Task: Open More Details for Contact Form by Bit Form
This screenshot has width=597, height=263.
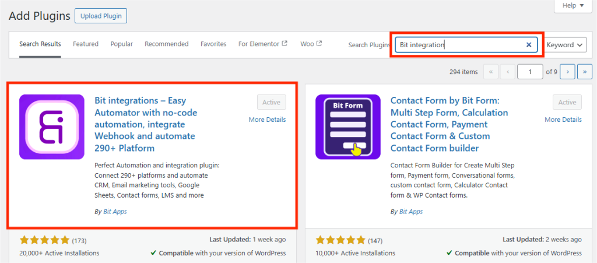Action: (x=563, y=120)
